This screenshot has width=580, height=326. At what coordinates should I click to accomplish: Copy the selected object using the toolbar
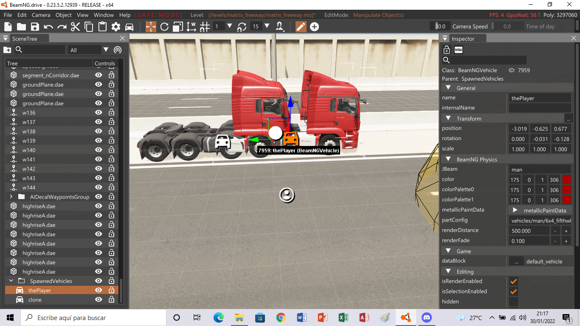89,27
